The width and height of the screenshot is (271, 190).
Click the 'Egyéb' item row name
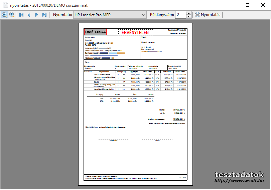[x=96, y=82]
